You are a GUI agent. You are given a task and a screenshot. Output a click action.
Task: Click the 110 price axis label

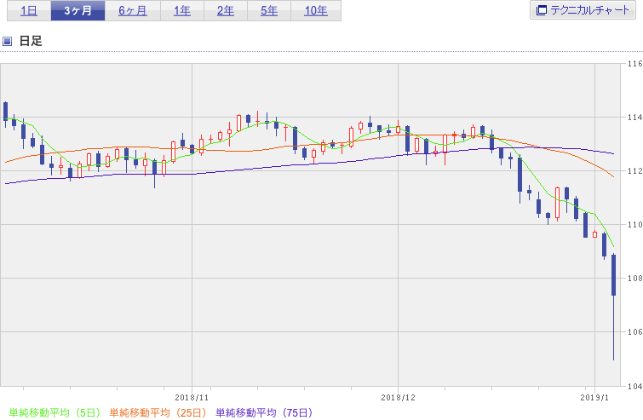click(634, 225)
